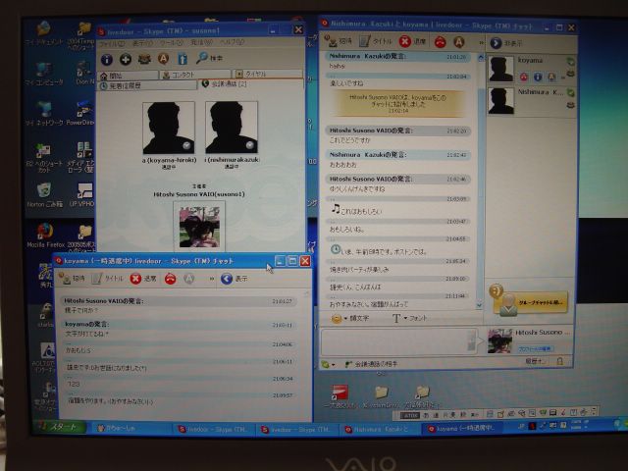The width and height of the screenshot is (628, 471).
Task: Open Norton recycle bin desktop icon
Action: [44, 195]
